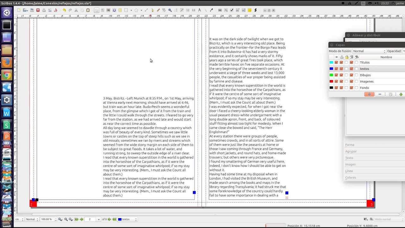Click the green color swatch of Dibujos layer

click(331, 75)
